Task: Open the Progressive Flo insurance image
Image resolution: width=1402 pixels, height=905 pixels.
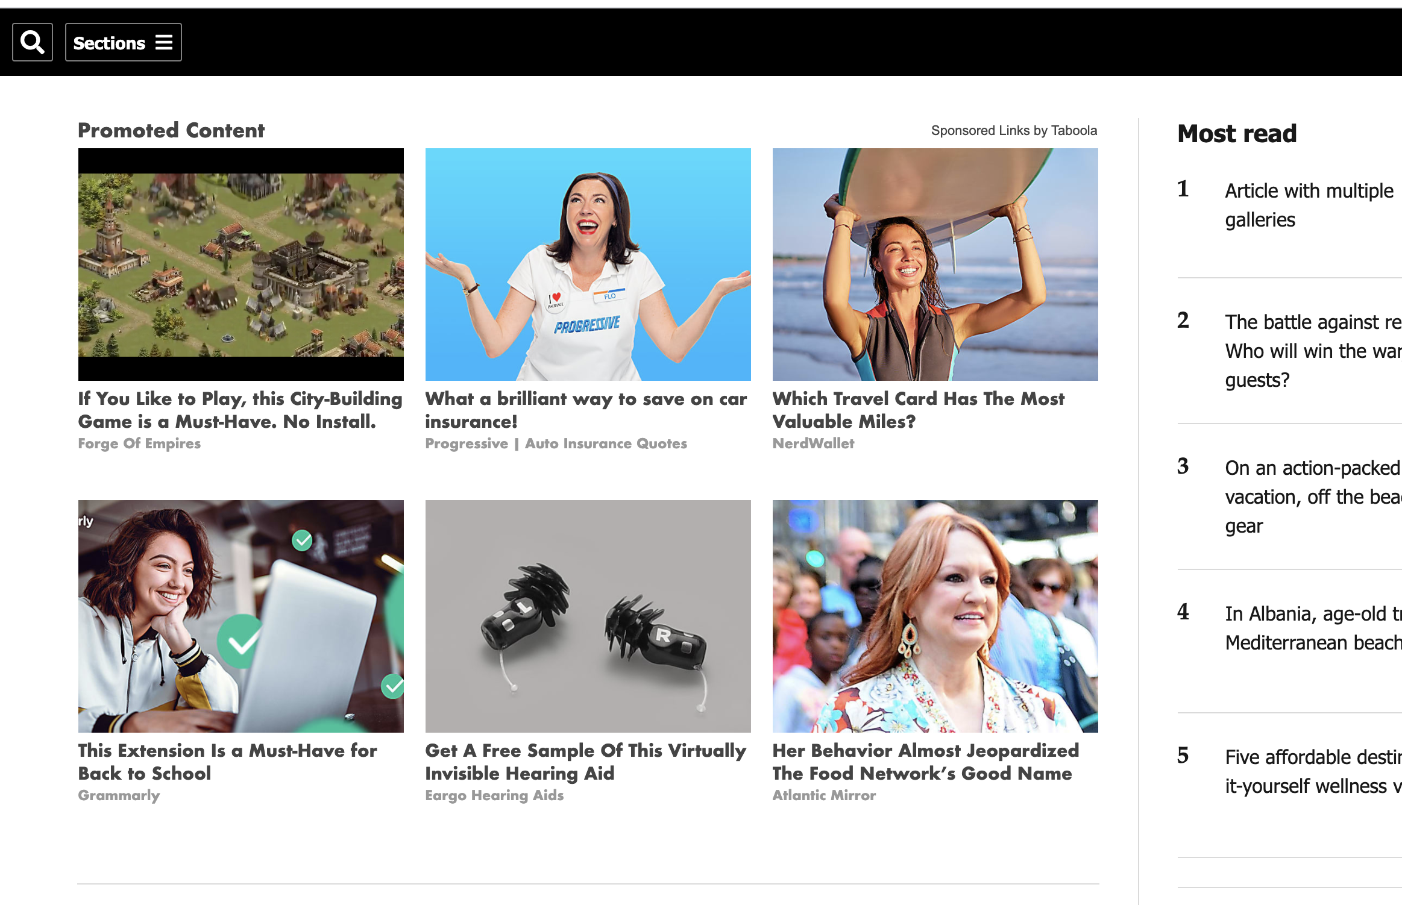Action: (588, 265)
